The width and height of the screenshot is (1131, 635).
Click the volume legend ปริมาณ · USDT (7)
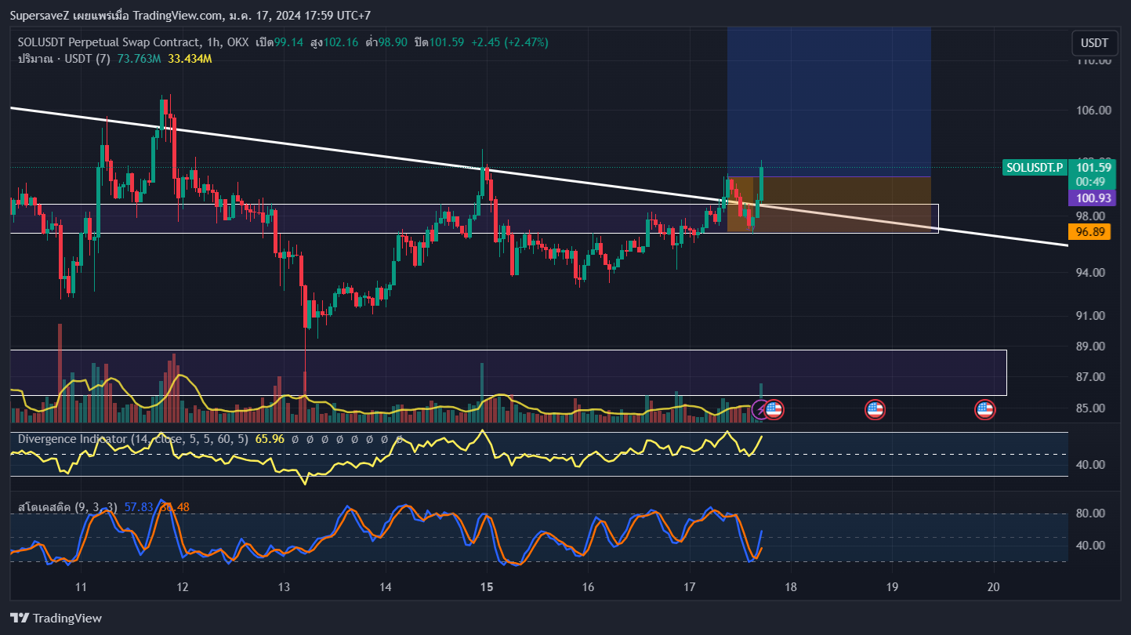pyautogui.click(x=64, y=59)
